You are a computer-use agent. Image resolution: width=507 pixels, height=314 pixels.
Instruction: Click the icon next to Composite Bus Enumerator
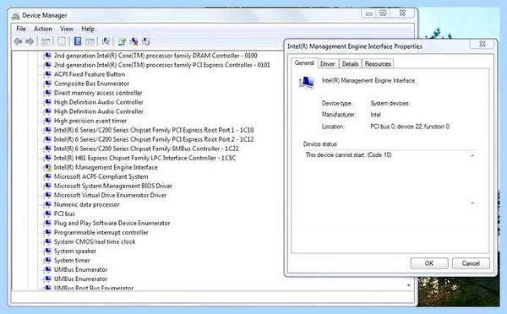47,84
